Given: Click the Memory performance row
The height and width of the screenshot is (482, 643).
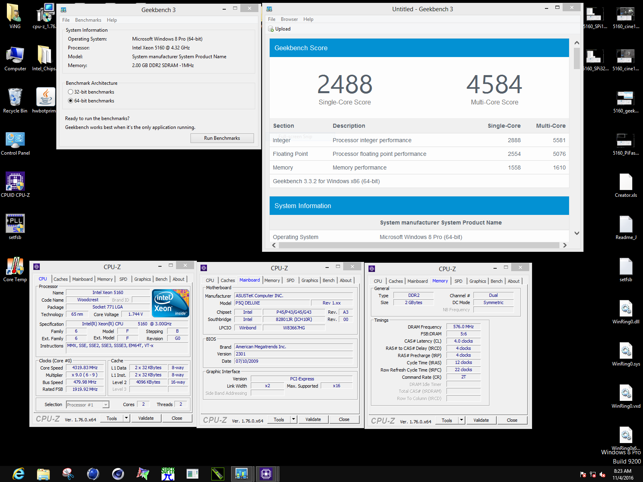Looking at the screenshot, I should (x=419, y=167).
